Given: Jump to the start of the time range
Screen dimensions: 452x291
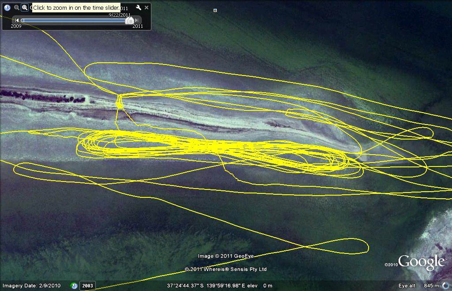Looking at the screenshot, I should coord(17,20).
